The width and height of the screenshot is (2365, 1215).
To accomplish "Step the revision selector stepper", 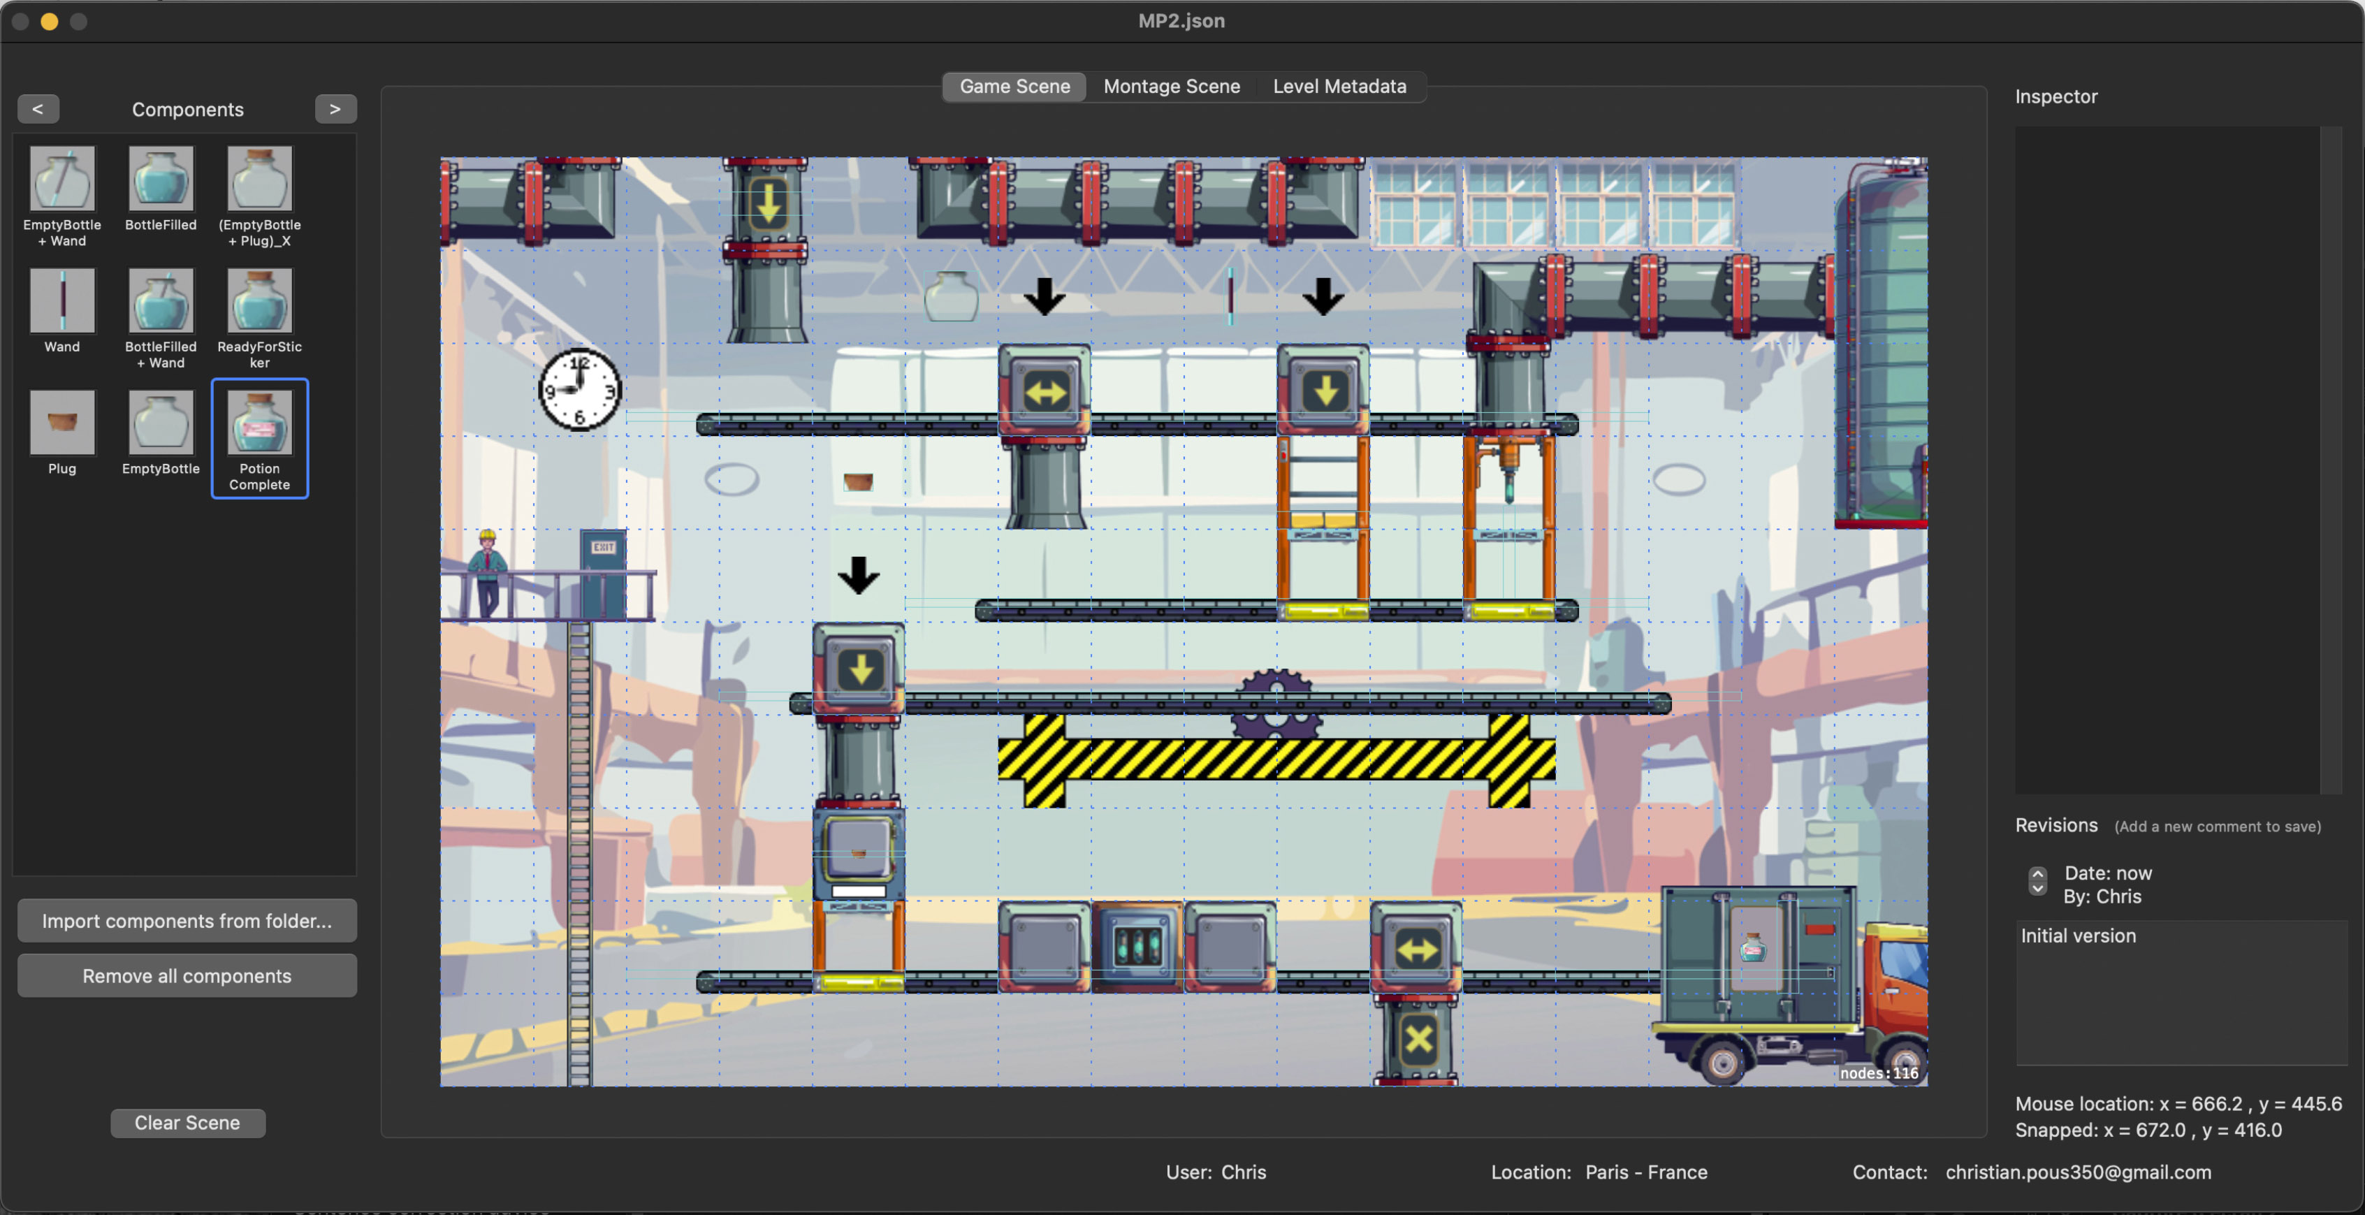I will 2037,882.
